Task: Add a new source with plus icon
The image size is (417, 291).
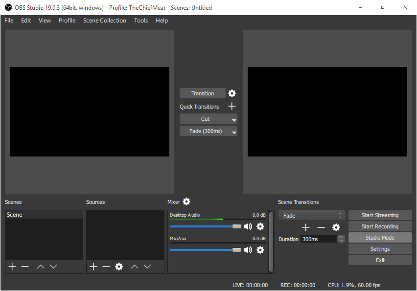Action: (x=93, y=267)
